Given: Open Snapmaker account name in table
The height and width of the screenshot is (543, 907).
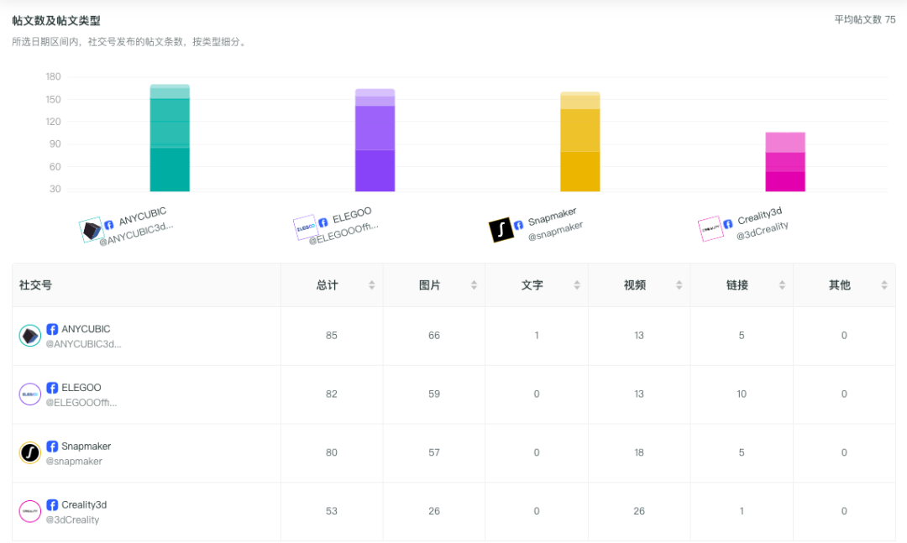Looking at the screenshot, I should pos(87,446).
